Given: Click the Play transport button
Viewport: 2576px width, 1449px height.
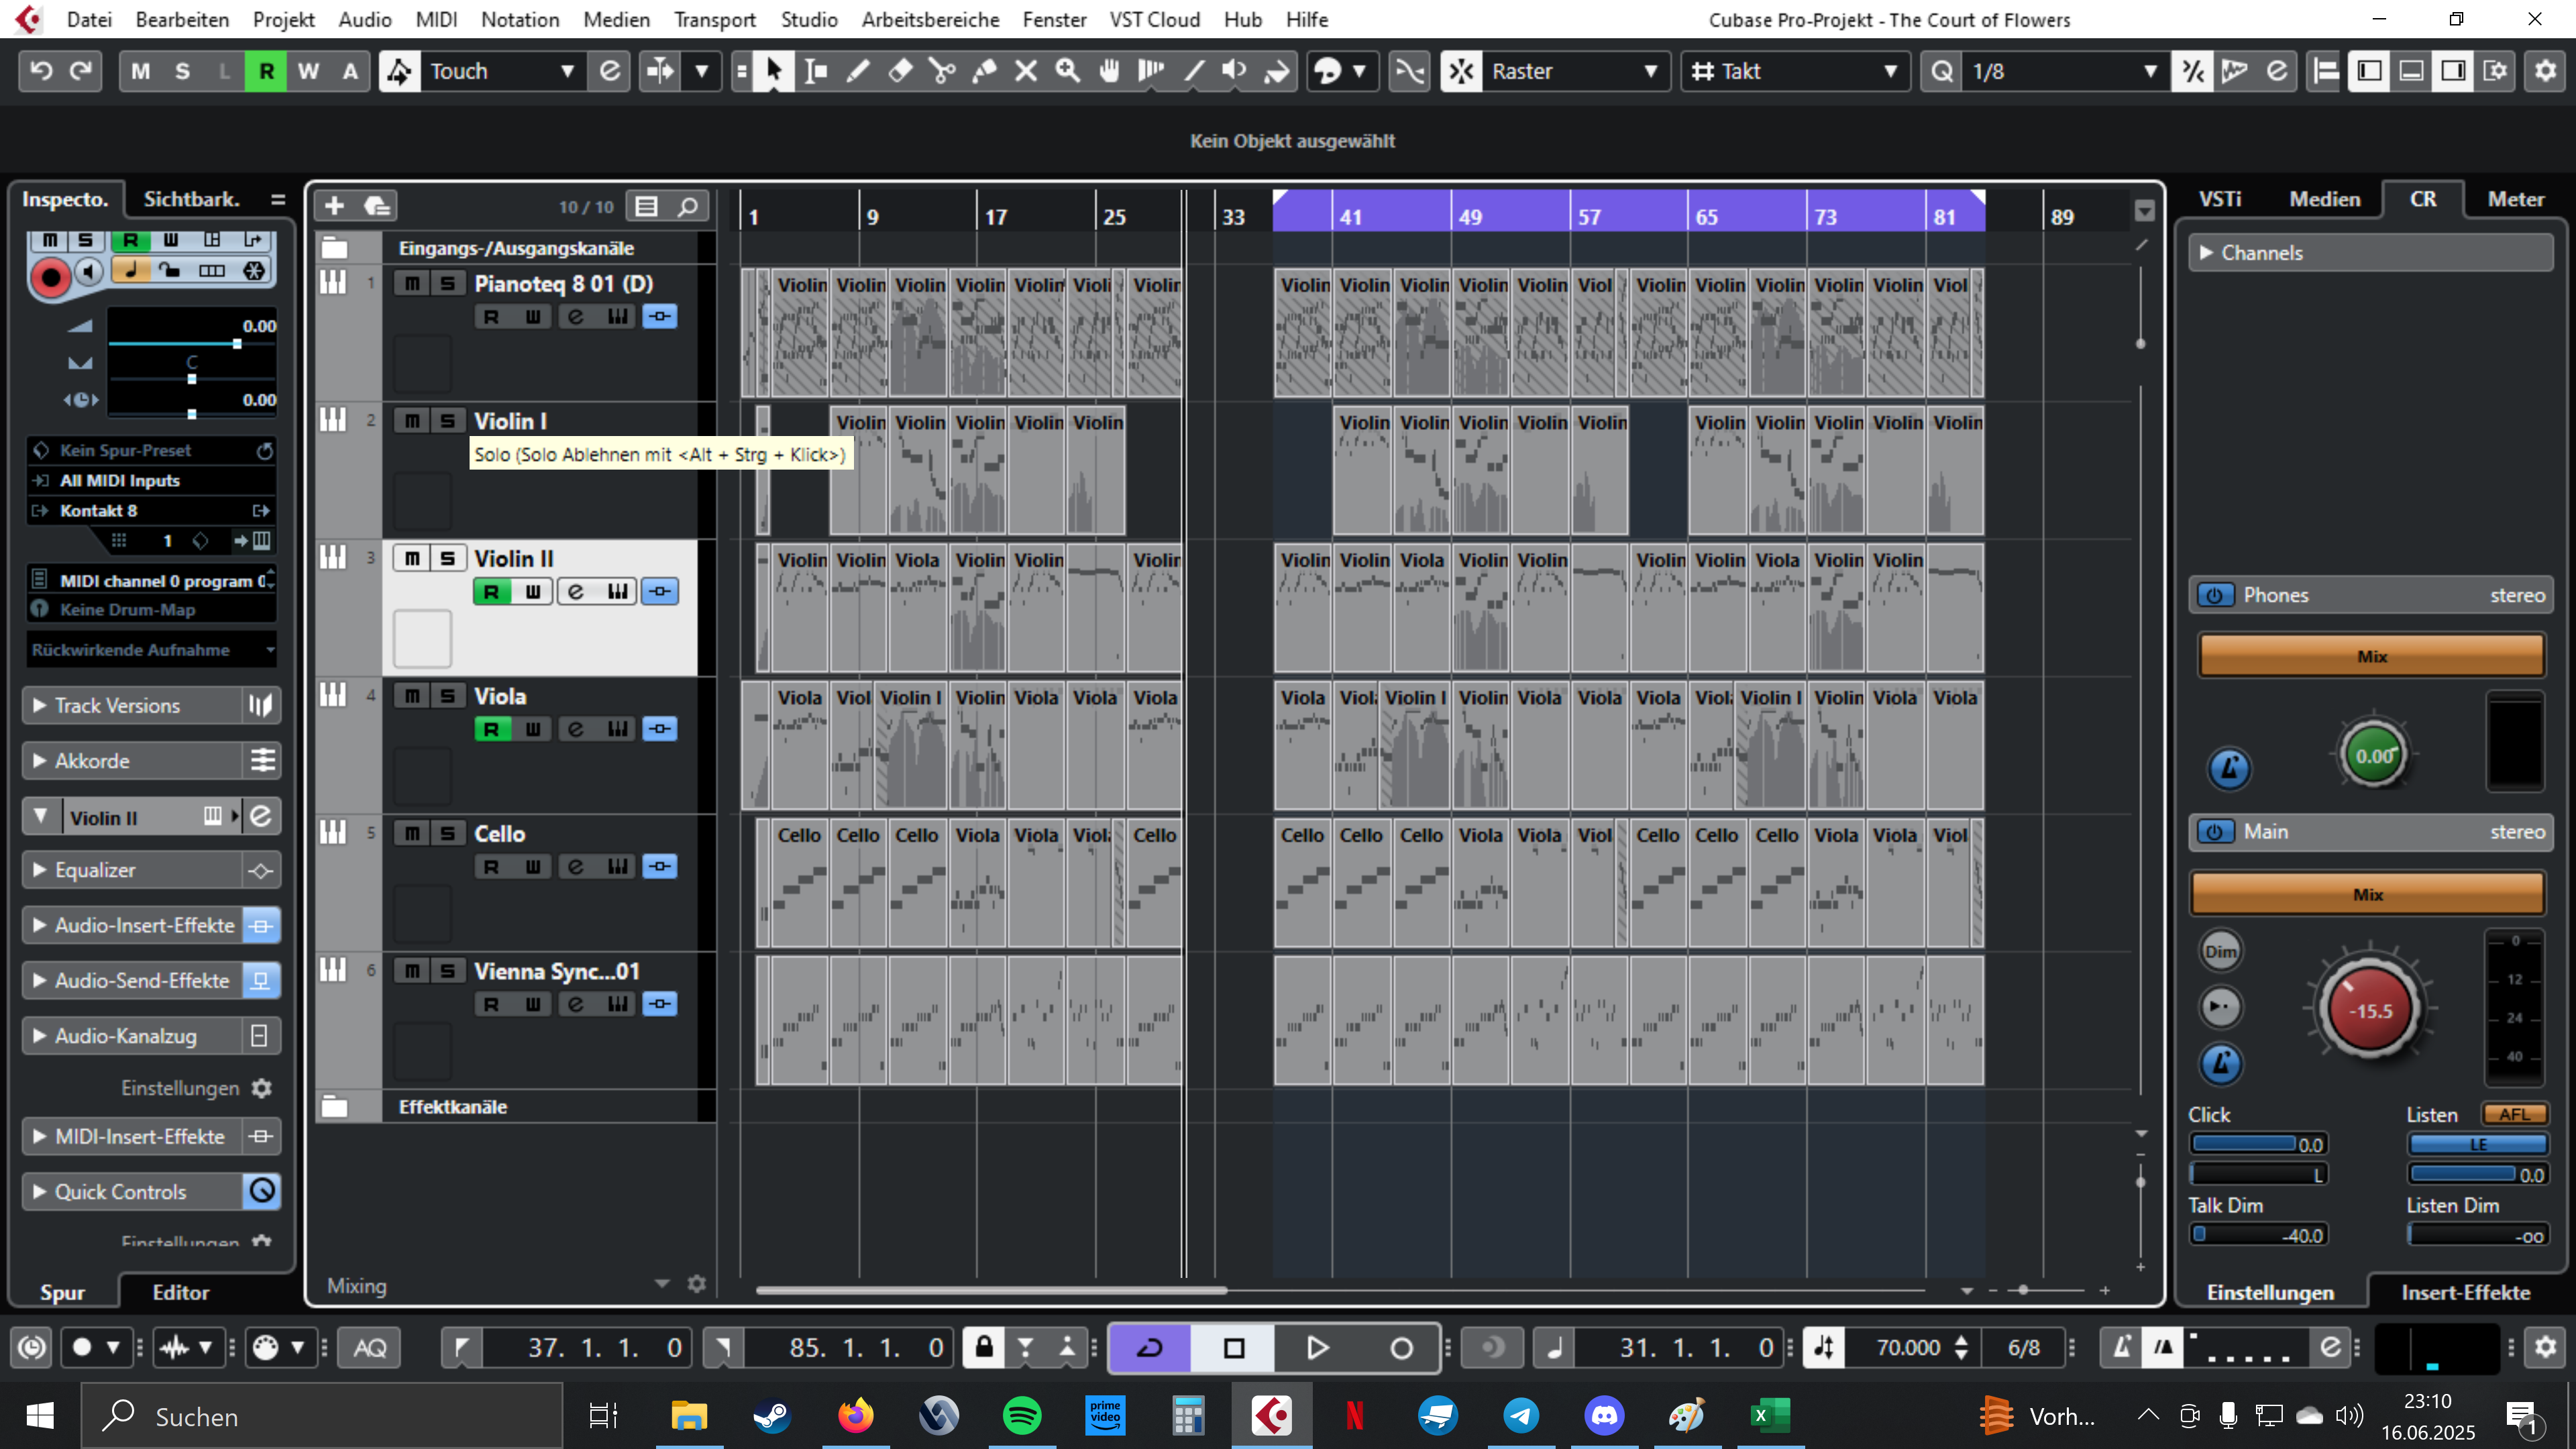Looking at the screenshot, I should (x=1317, y=1348).
